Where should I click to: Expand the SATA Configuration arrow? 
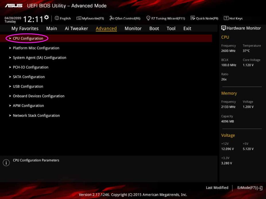coord(10,77)
